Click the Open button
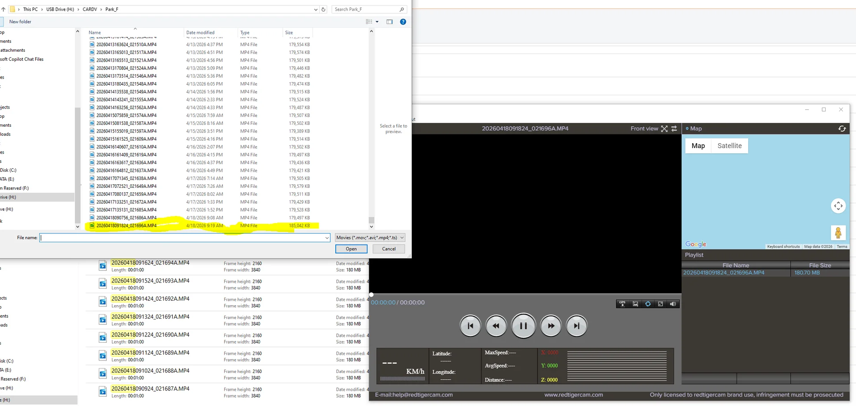Screen dimensions: 856x406 pyautogui.click(x=351, y=249)
